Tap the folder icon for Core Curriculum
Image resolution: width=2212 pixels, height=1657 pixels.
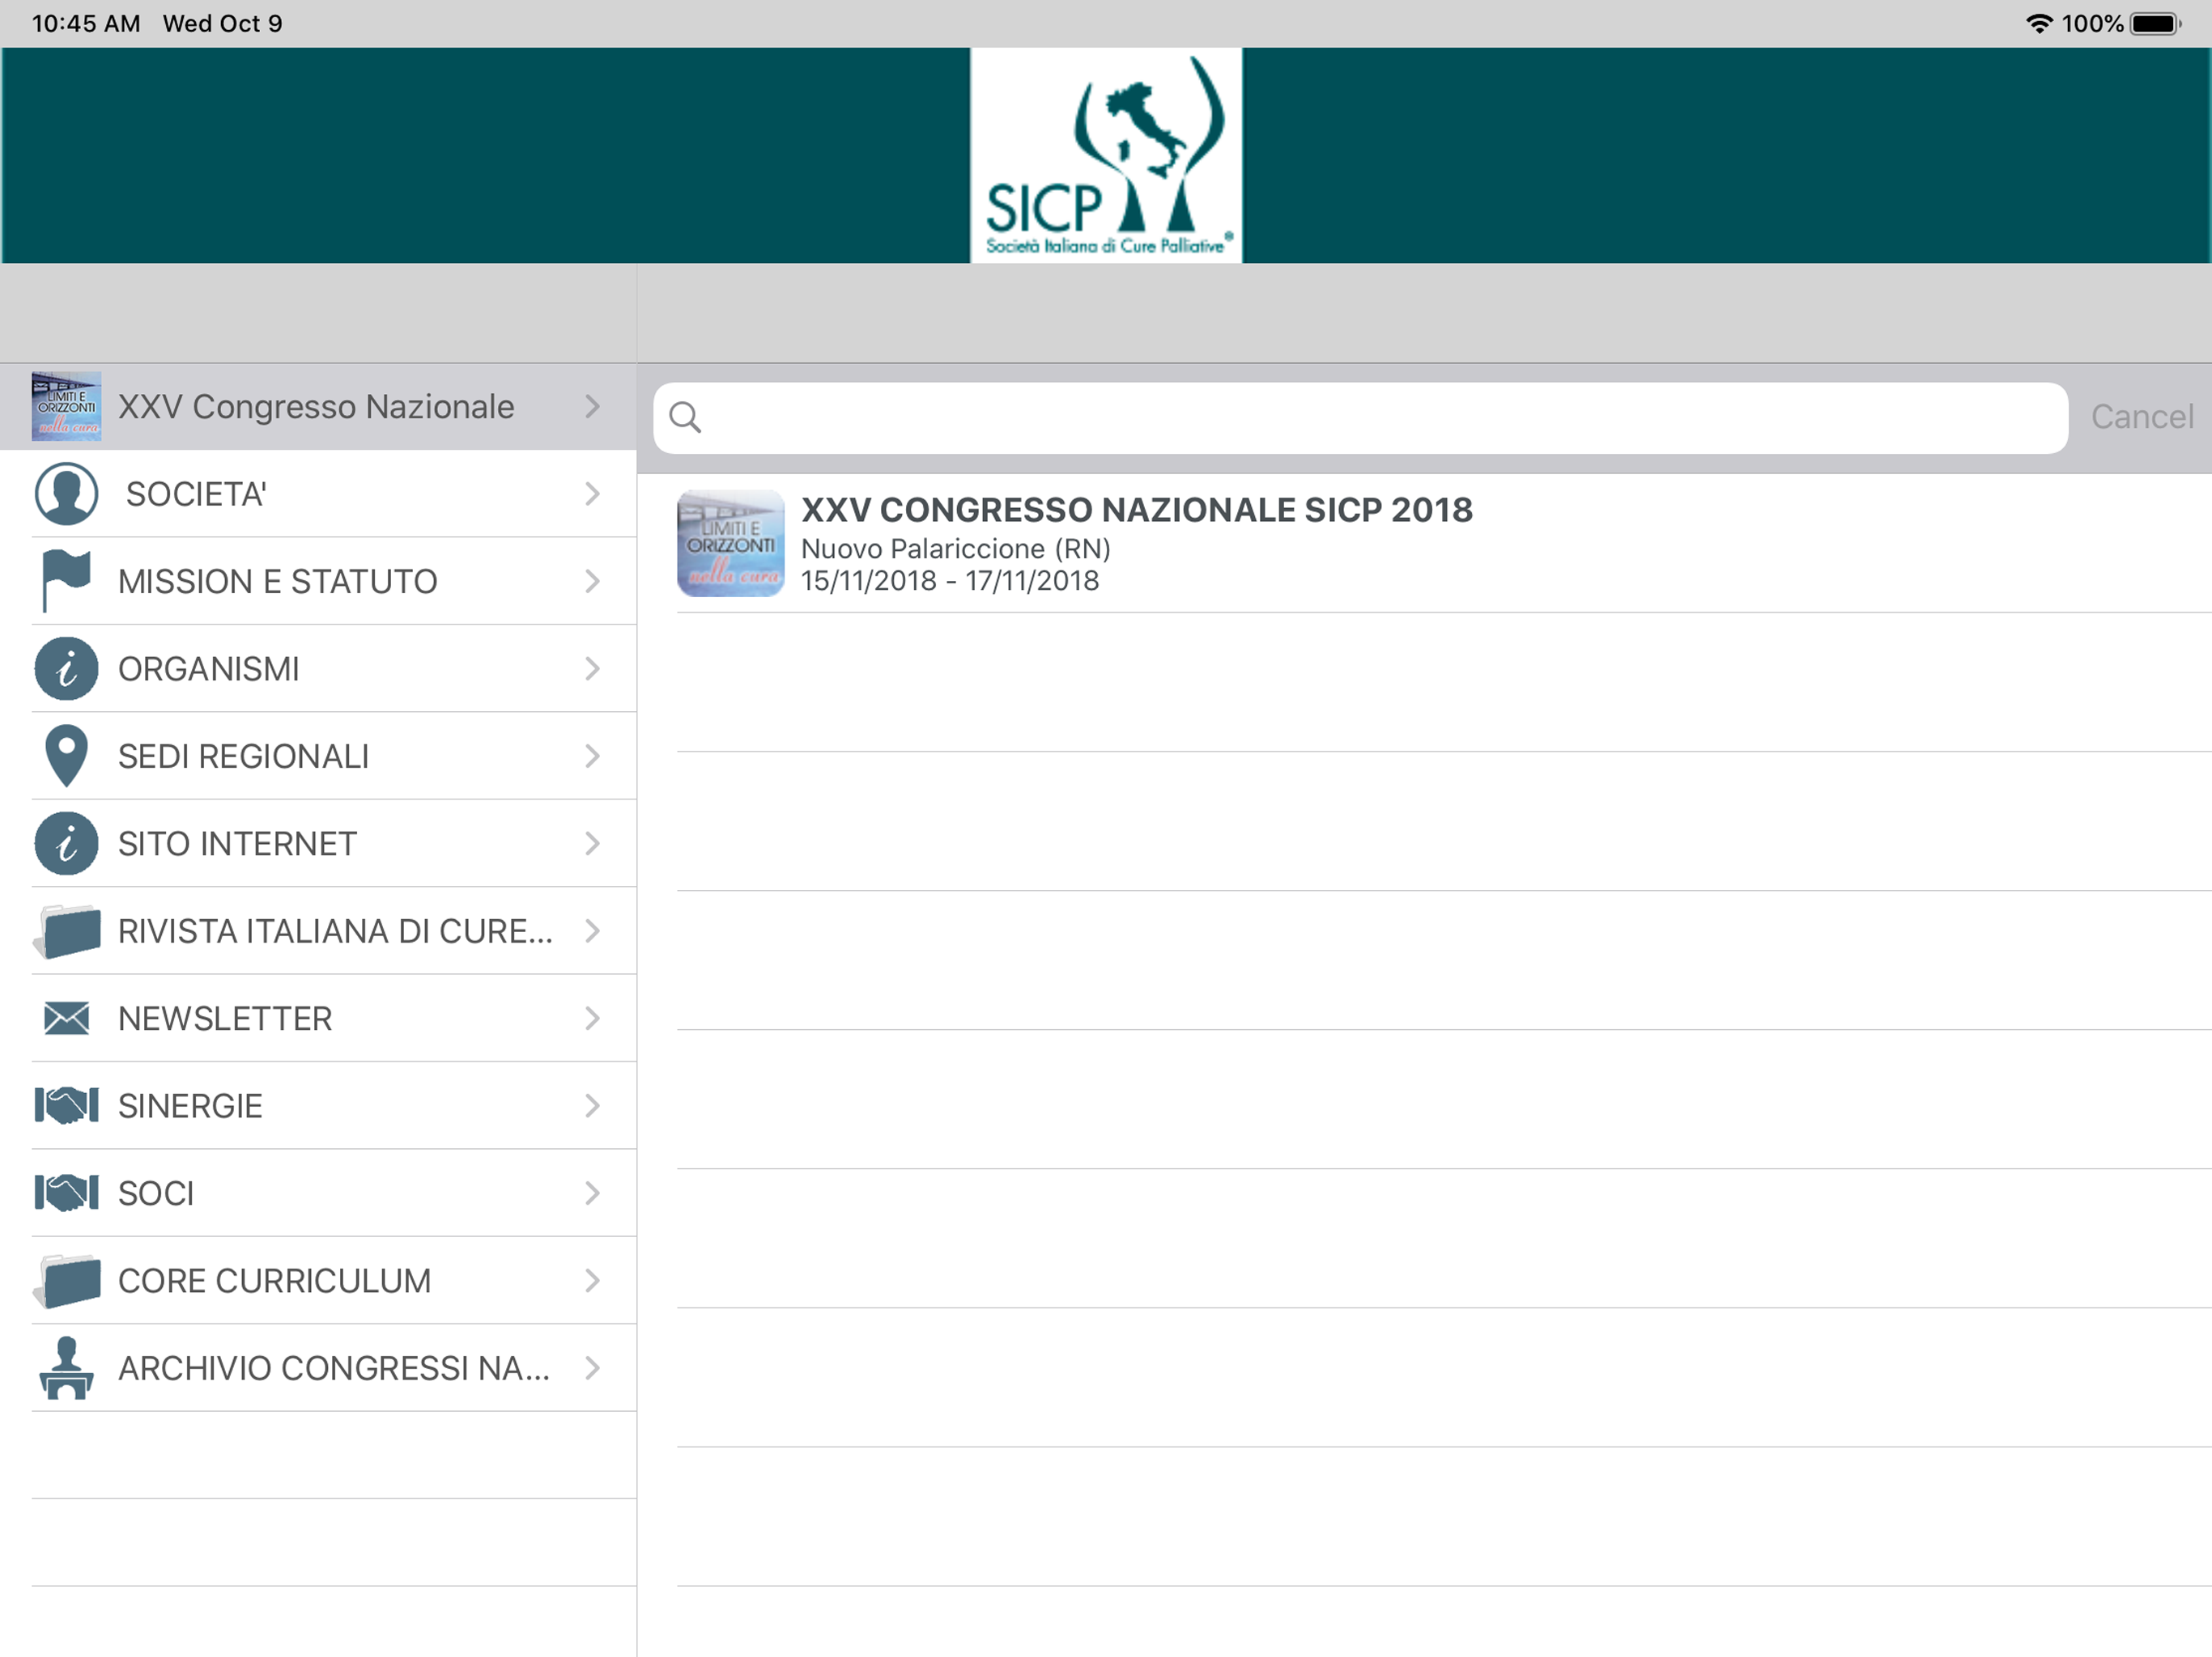pos(66,1280)
